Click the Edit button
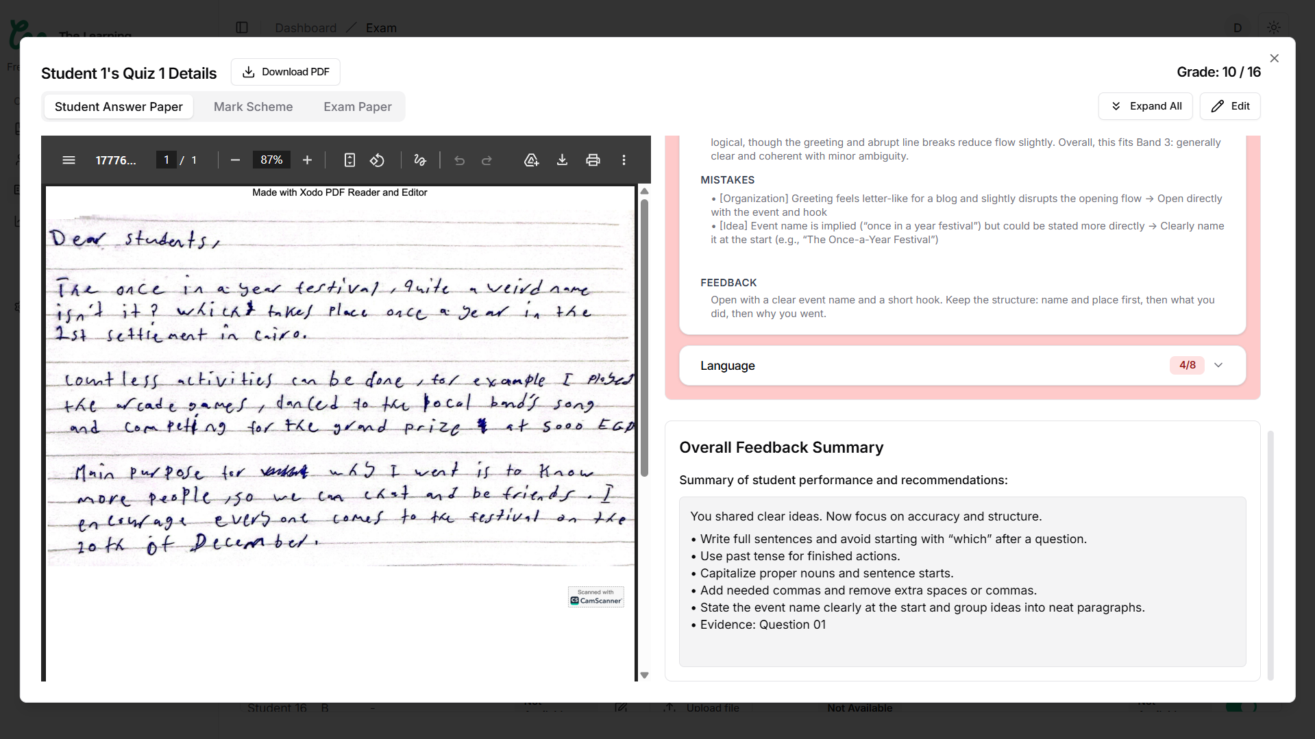The height and width of the screenshot is (739, 1315). [1230, 106]
